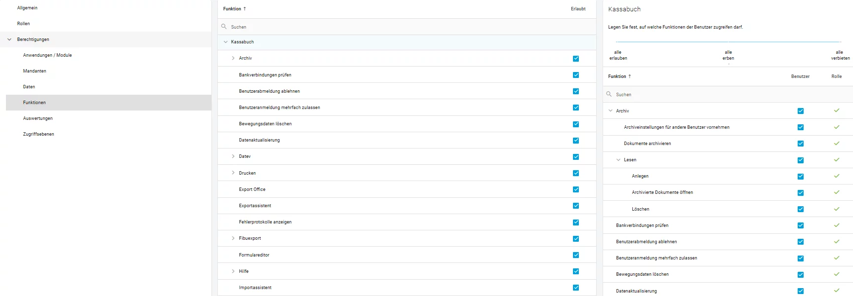Image resolution: width=853 pixels, height=296 pixels.
Task: Click sort arrow beside right Funktion header
Action: tap(630, 76)
